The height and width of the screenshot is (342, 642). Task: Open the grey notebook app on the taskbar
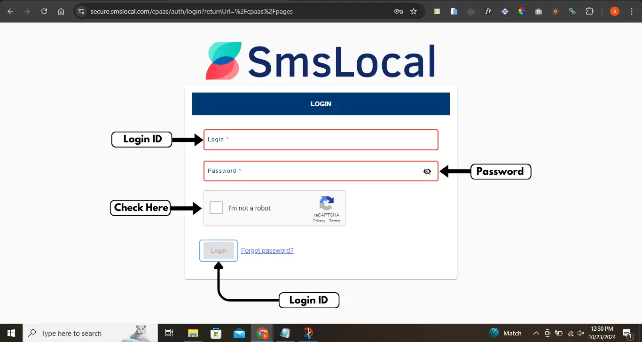(285, 333)
